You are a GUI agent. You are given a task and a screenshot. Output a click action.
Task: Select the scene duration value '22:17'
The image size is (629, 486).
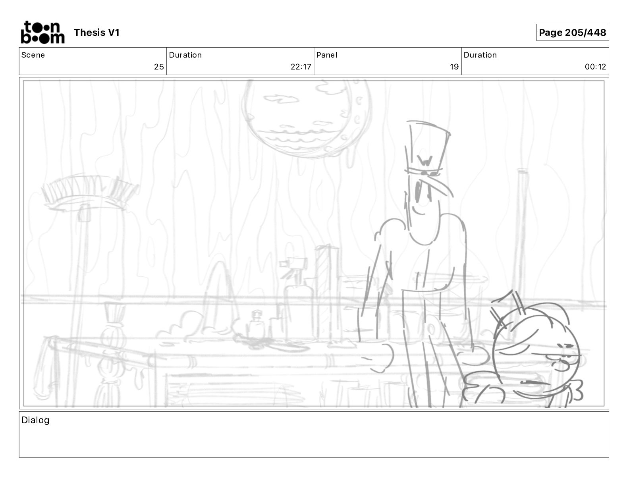[x=301, y=67]
